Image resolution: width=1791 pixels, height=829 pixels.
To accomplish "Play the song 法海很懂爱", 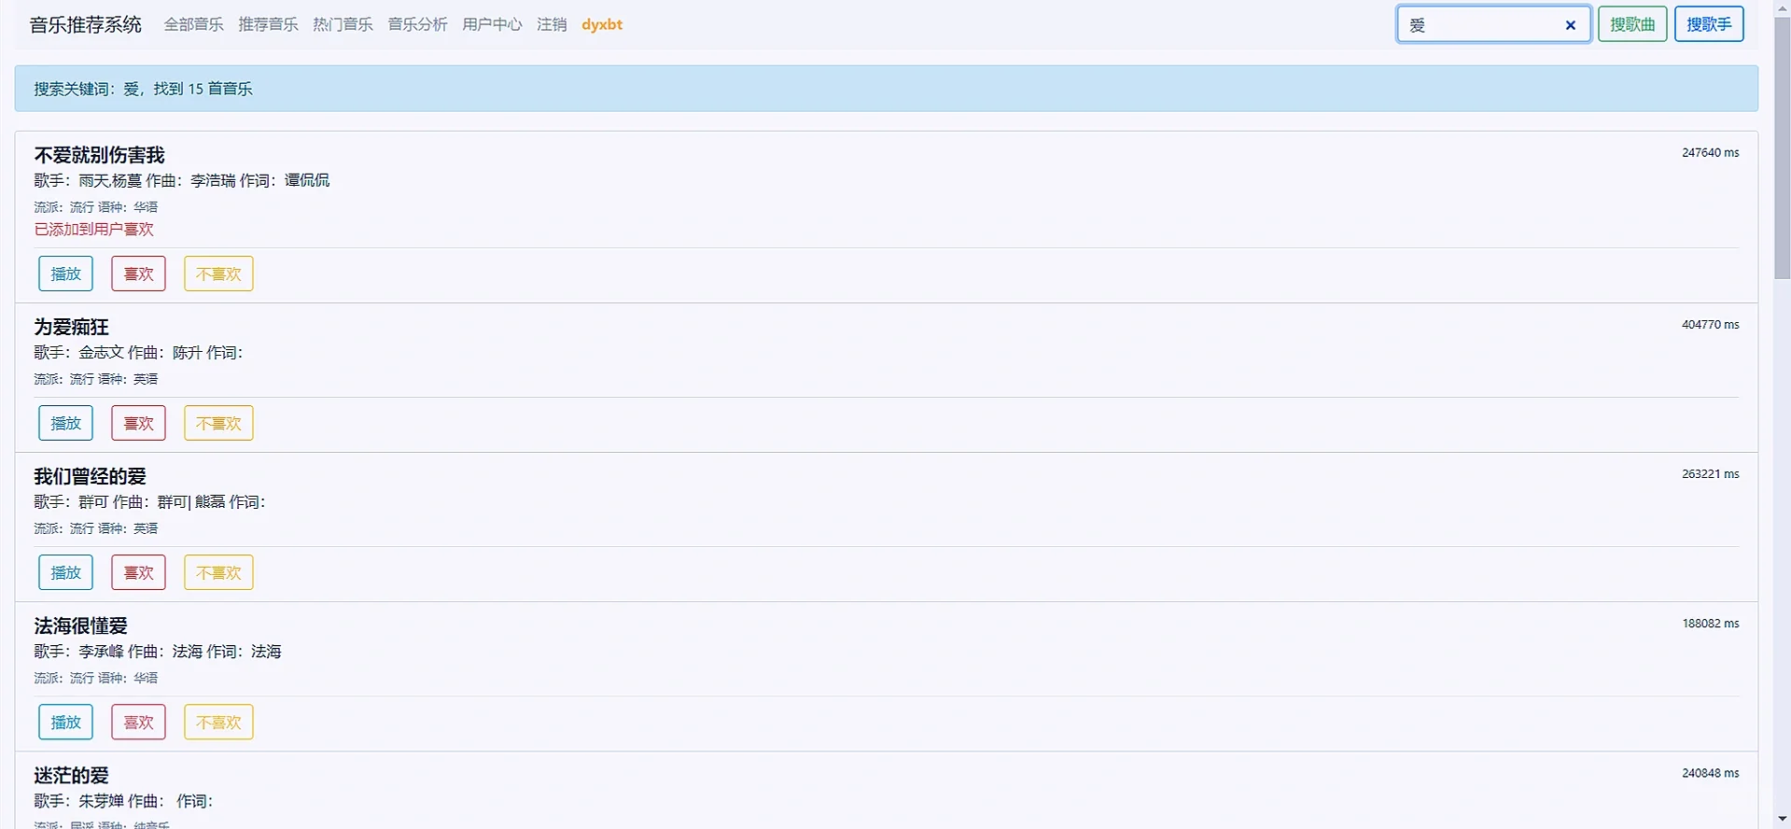I will coord(66,722).
